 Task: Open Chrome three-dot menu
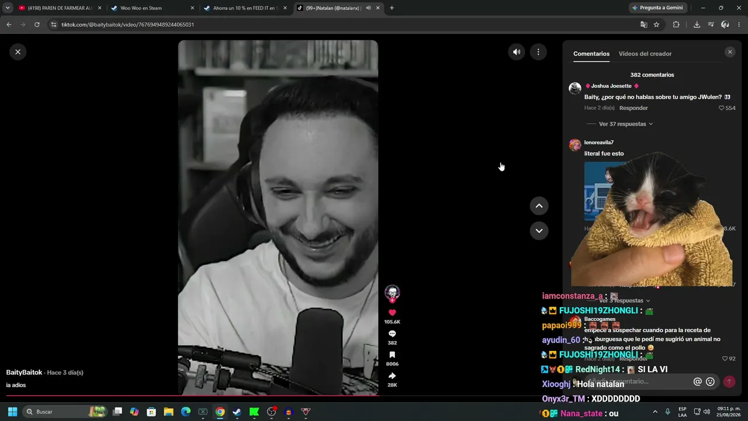pos(739,25)
